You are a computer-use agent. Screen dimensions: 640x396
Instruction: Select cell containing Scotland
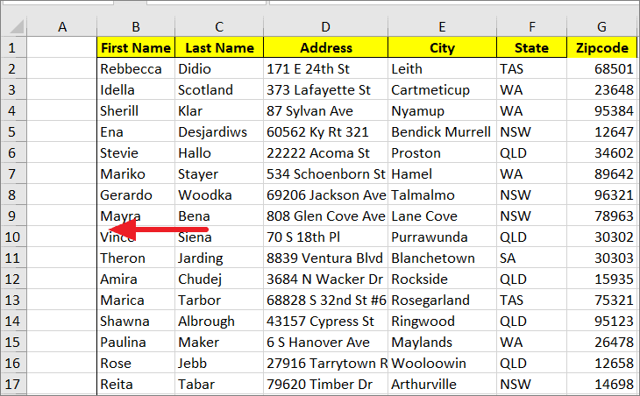(219, 89)
